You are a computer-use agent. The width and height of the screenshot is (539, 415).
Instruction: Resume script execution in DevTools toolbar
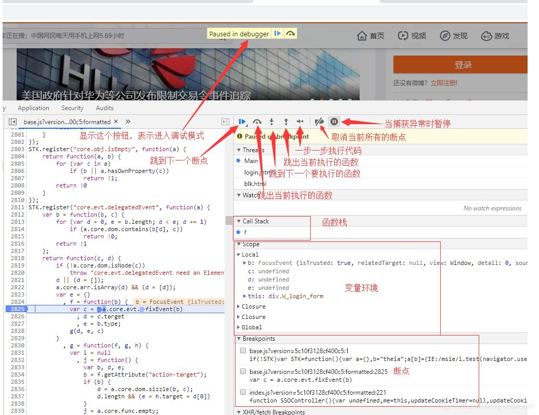[x=242, y=122]
